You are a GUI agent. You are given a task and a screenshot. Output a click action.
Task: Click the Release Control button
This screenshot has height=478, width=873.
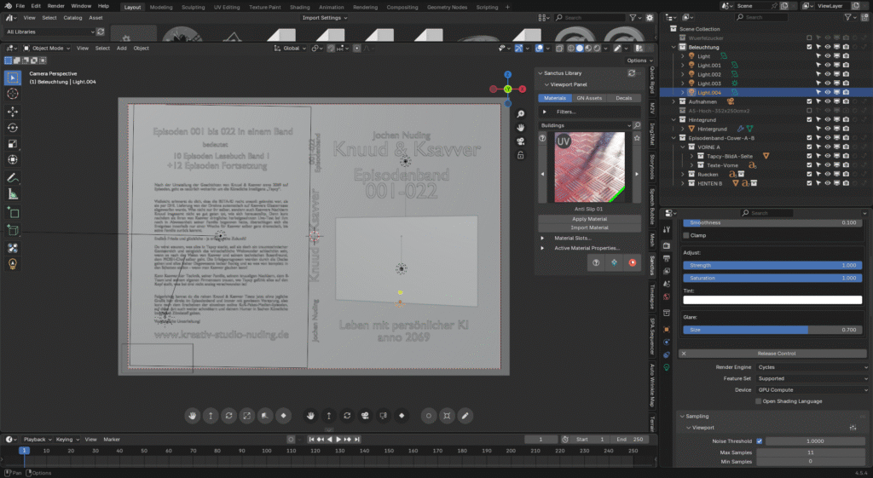tap(772, 354)
